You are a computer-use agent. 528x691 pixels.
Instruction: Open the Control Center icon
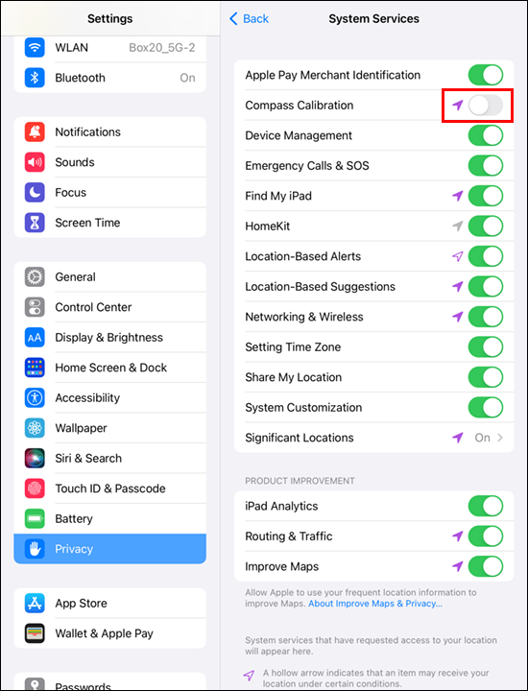click(35, 307)
